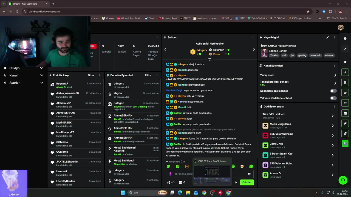
Task: Open Kanal Eylemleri three-dot menu
Action: click(x=334, y=66)
